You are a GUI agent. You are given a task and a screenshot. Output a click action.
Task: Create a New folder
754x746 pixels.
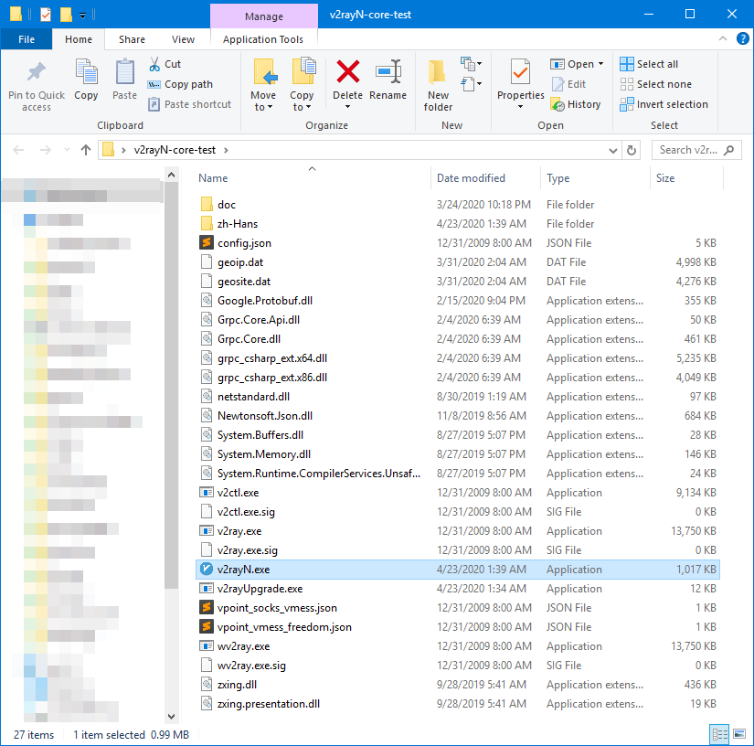pos(438,87)
